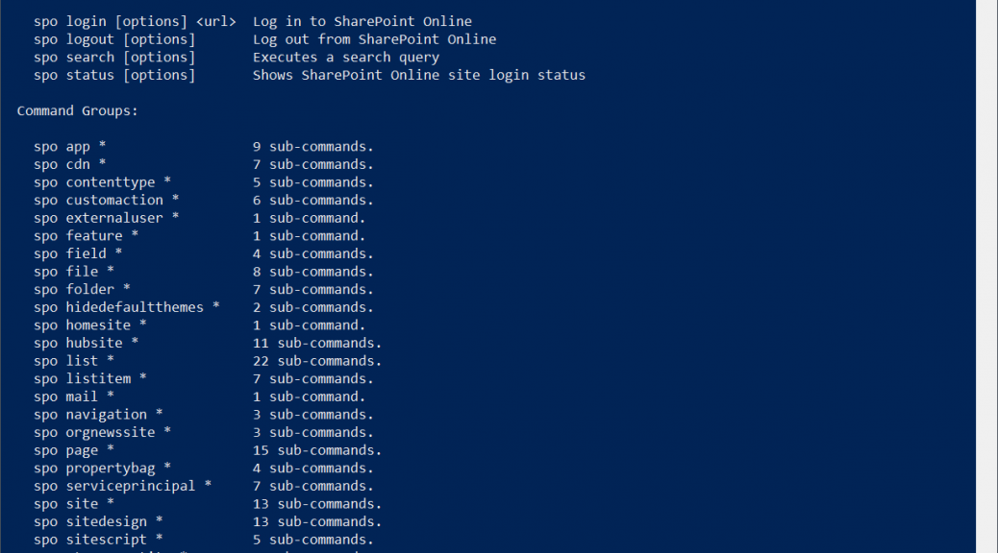Click the 'spo search [options]' command

[x=114, y=58]
